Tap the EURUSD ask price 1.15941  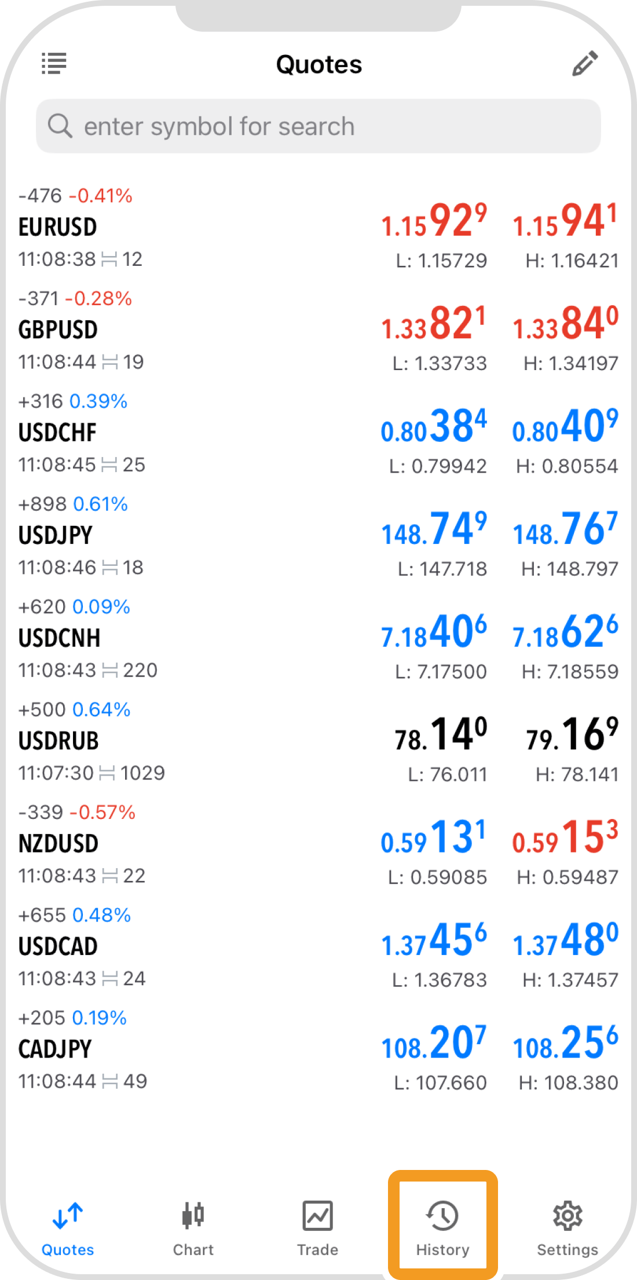click(x=565, y=220)
